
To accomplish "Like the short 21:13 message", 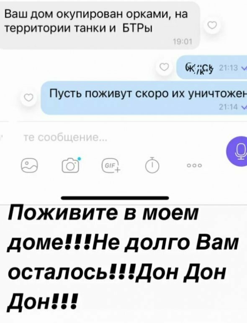I will point(164,67).
